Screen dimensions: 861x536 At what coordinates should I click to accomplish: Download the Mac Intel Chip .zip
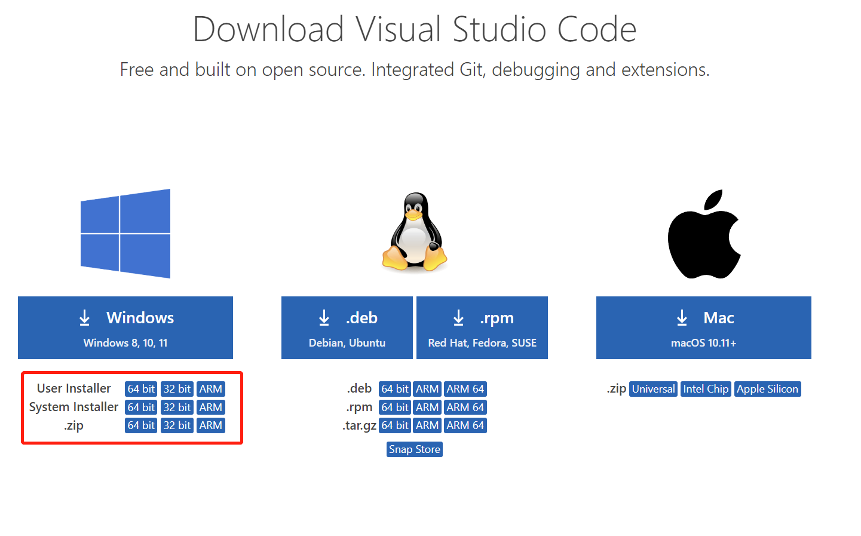(x=706, y=389)
